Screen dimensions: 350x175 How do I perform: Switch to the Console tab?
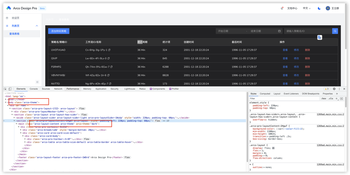(34, 89)
